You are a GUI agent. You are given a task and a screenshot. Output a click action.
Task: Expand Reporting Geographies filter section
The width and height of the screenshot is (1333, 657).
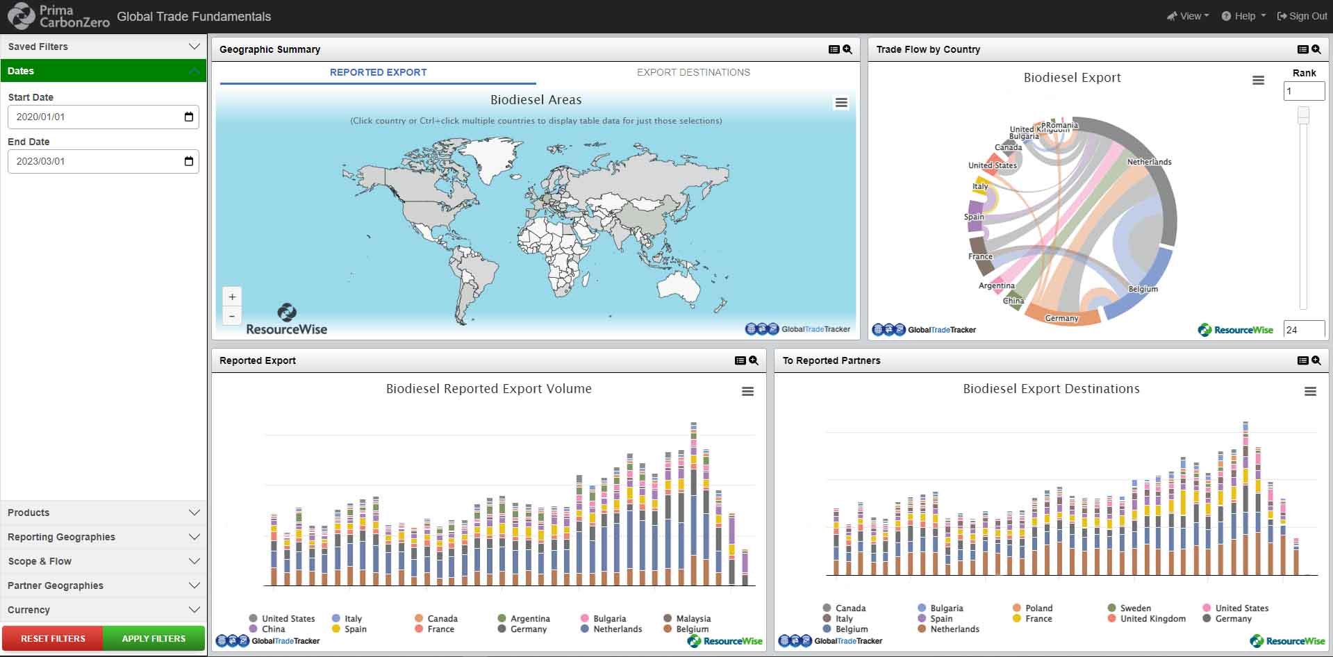coord(103,537)
